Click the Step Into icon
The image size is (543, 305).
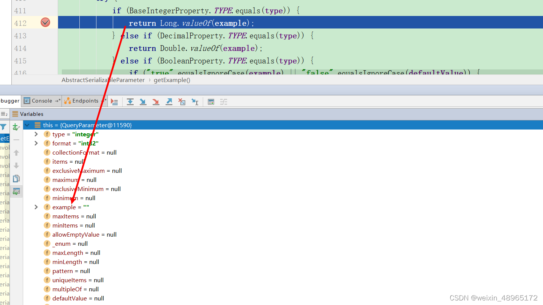[x=143, y=101]
